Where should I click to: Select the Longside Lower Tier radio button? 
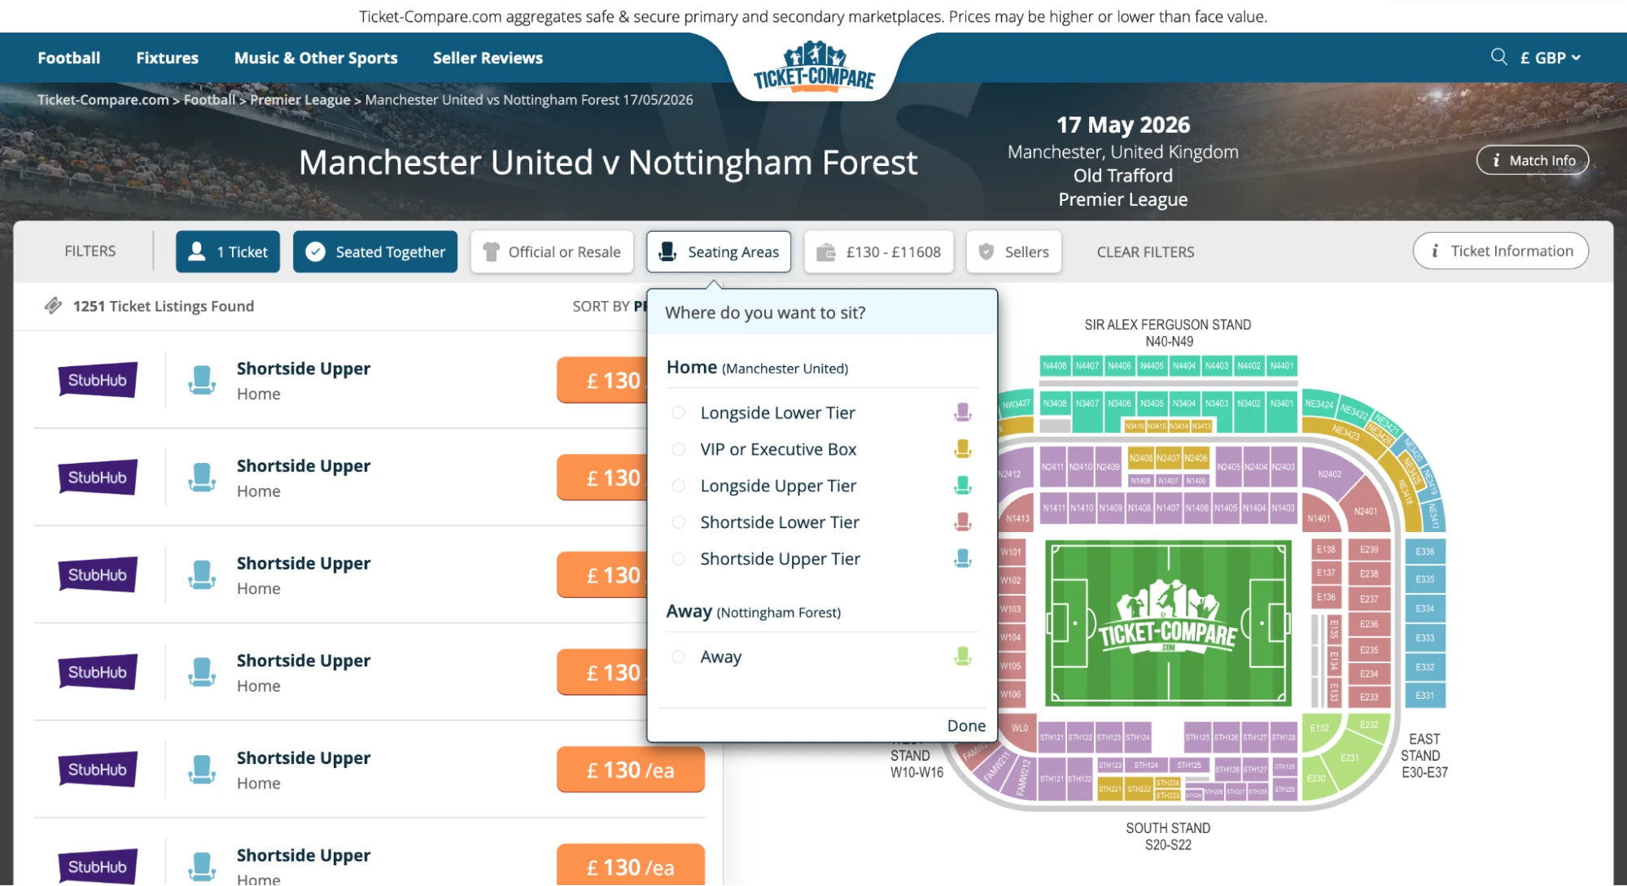pyautogui.click(x=678, y=412)
